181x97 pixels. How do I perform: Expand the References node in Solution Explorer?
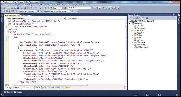point(132,28)
